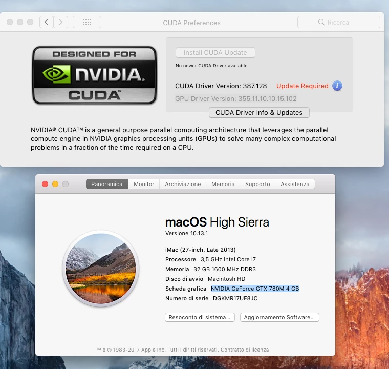
Task: Go back in CUDA Preferences window
Action: tap(47, 22)
